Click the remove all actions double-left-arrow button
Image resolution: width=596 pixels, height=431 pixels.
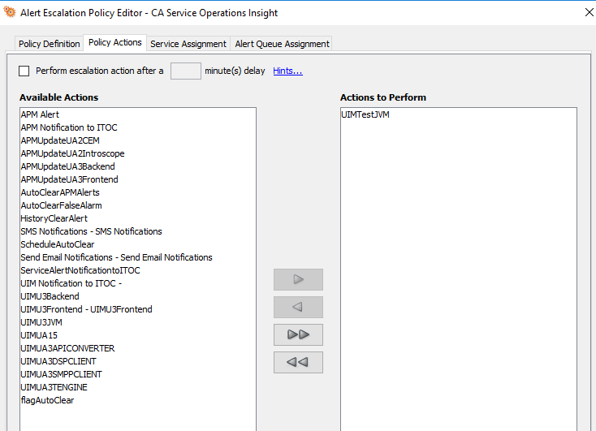pos(298,362)
